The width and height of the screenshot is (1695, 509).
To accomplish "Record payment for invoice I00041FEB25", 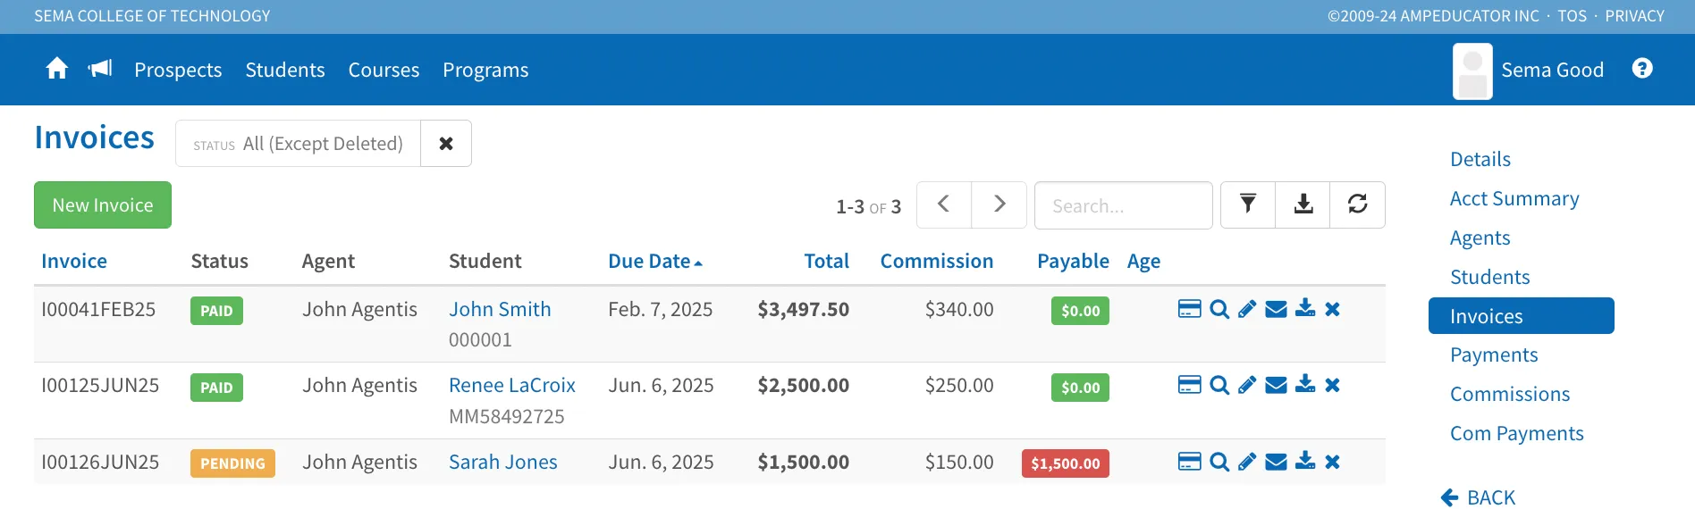I will click(x=1189, y=309).
